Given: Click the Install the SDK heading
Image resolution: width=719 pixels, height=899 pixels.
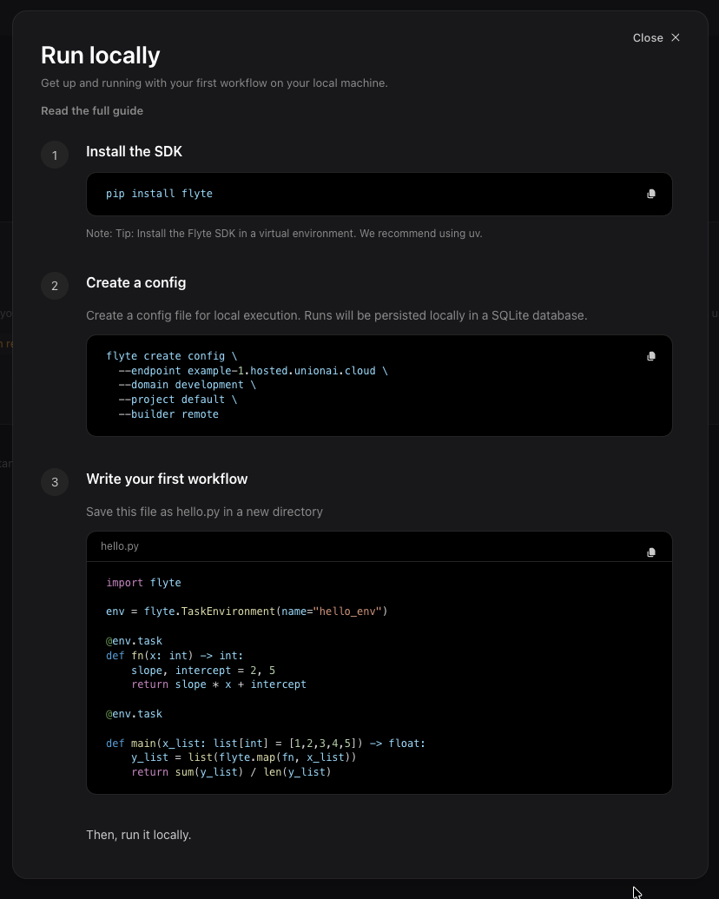Looking at the screenshot, I should click(135, 151).
